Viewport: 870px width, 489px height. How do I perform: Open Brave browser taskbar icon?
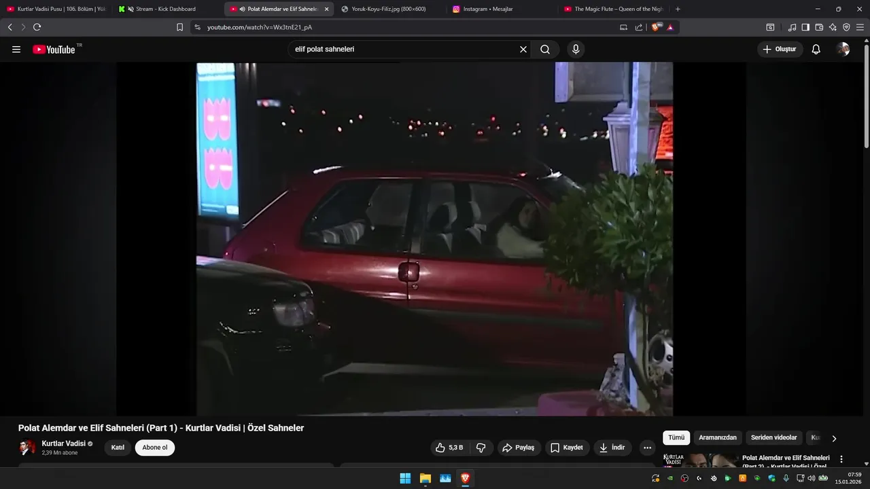pos(466,478)
